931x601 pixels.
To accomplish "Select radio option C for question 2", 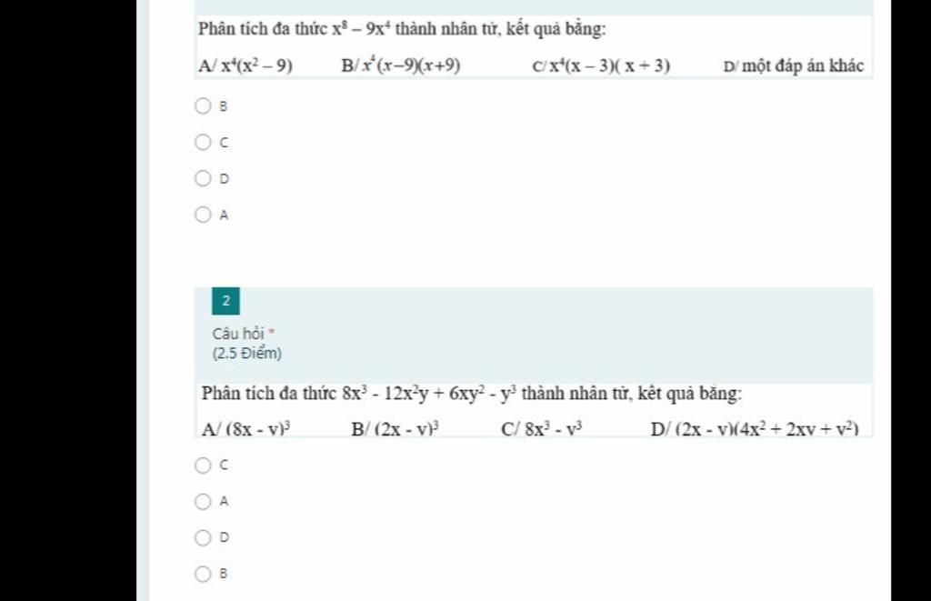I will click(x=203, y=465).
